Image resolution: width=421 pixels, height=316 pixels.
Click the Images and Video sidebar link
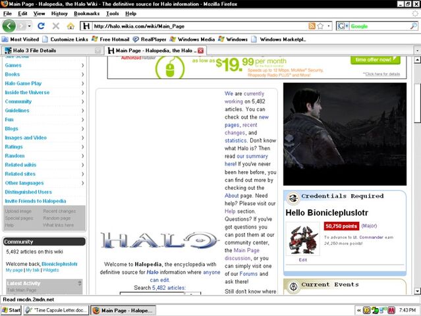(x=26, y=138)
